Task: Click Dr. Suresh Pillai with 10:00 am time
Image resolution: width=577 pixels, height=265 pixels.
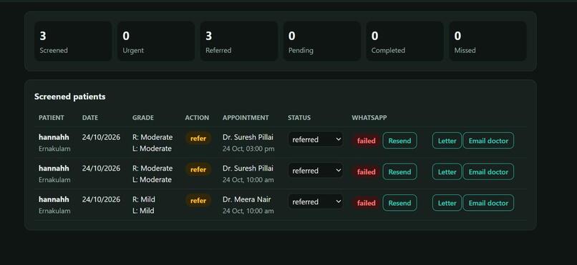Action: pyautogui.click(x=248, y=169)
